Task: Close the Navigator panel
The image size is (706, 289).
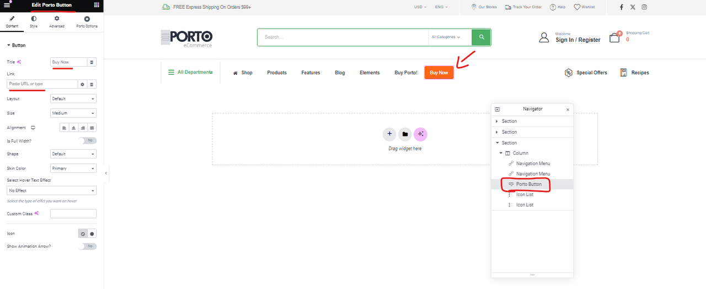Action: point(568,110)
